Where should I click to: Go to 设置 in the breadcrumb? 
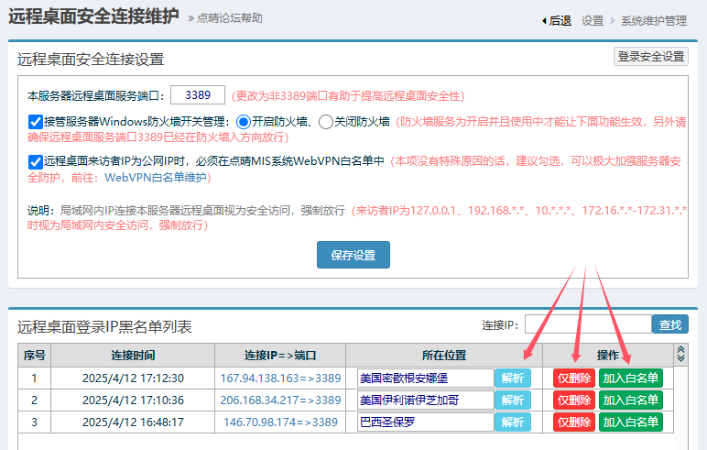click(593, 20)
